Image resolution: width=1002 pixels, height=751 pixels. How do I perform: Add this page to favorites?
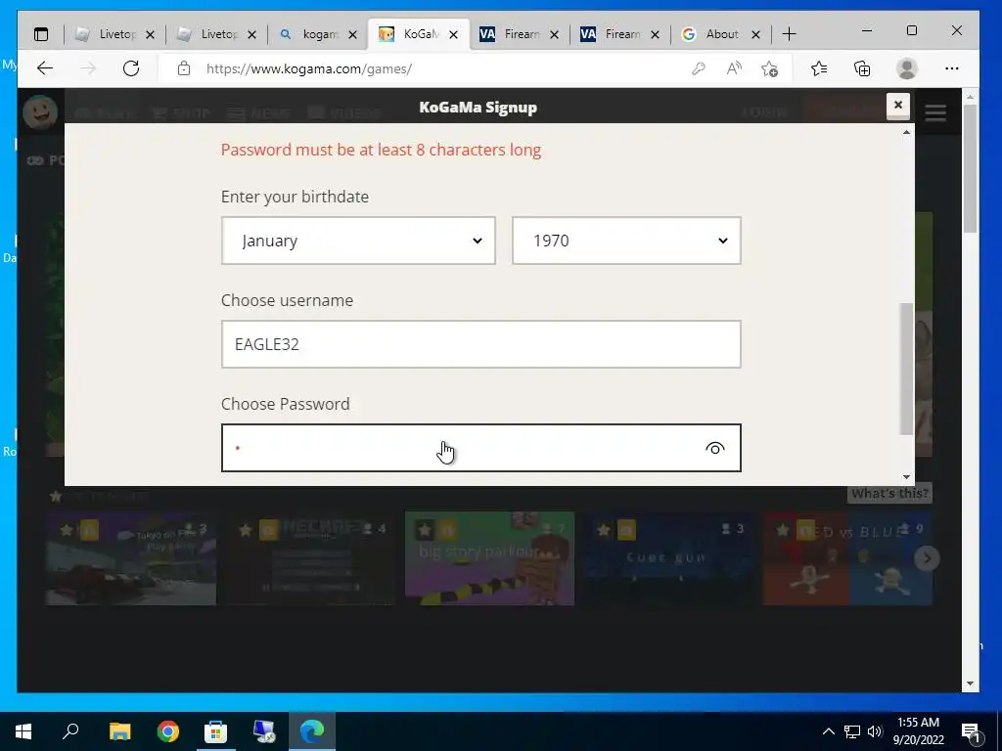(770, 68)
